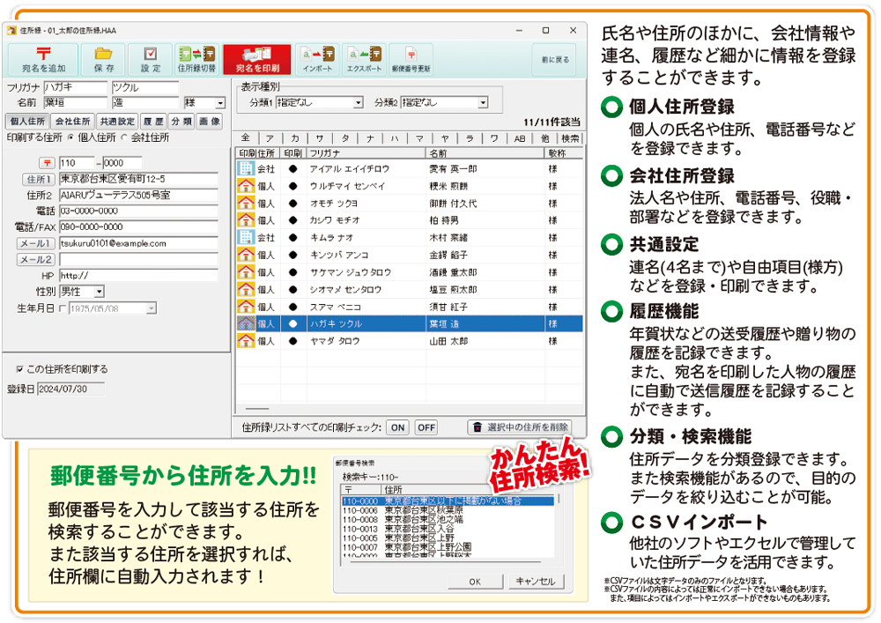
Task: Click the 宛名を追加 toolbar icon
Action: tap(43, 59)
